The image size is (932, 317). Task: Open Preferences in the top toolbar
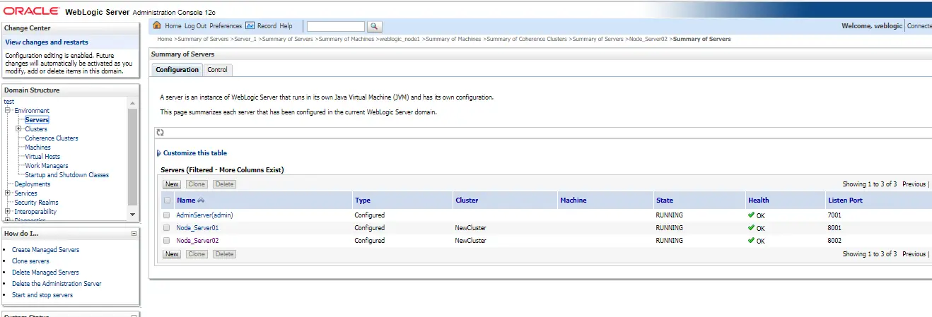point(226,26)
